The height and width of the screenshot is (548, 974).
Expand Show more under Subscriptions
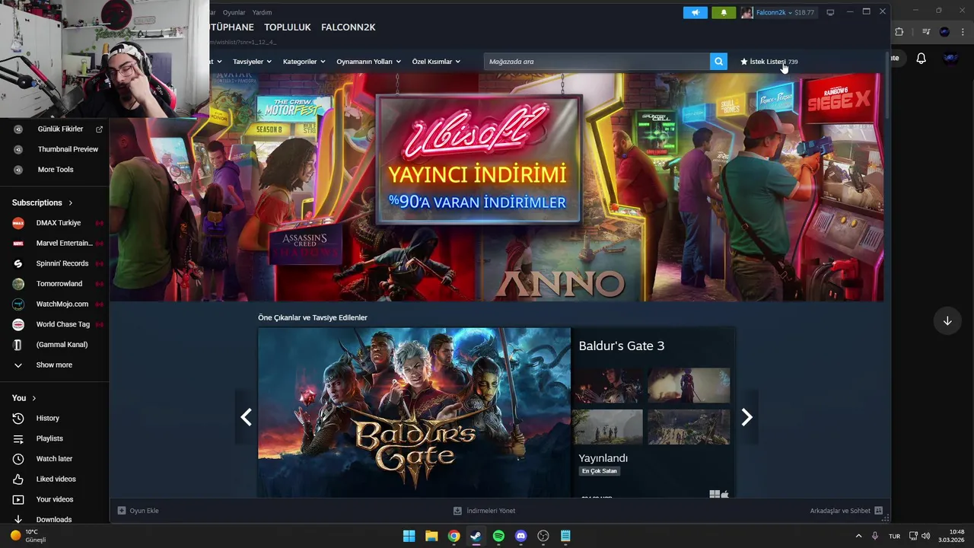(54, 365)
